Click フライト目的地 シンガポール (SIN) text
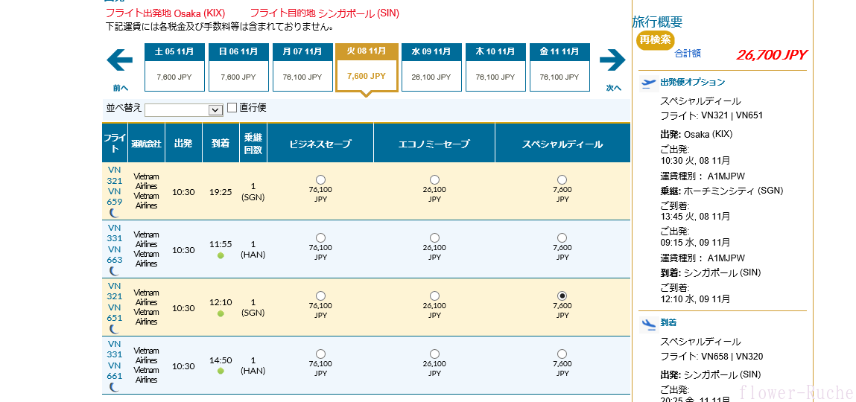 (324, 13)
